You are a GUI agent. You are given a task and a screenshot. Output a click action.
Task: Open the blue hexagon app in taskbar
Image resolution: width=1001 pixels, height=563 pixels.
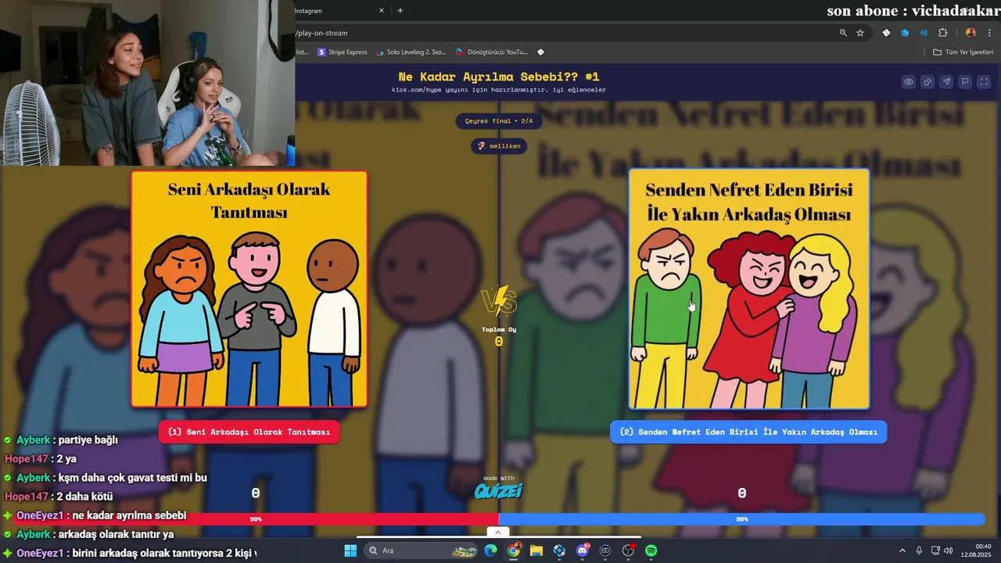559,550
